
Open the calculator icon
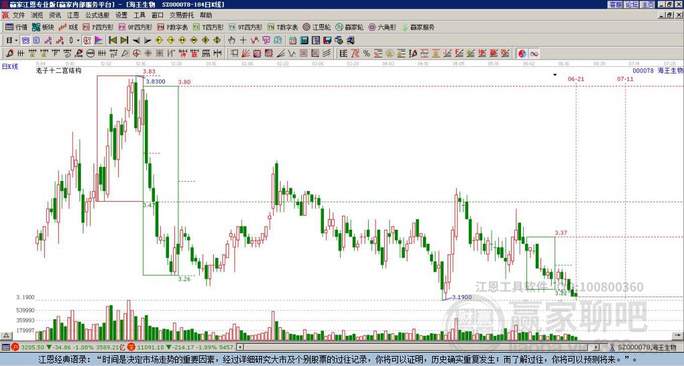305,41
